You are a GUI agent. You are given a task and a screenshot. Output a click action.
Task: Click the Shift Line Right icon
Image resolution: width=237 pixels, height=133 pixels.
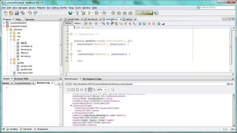pyautogui.click(x=144, y=24)
